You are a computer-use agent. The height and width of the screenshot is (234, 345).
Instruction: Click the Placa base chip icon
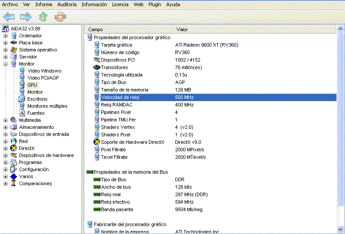[x=14, y=43]
